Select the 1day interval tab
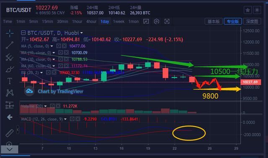Image resolution: width=268 pixels, height=158 pixels. [x=105, y=21]
